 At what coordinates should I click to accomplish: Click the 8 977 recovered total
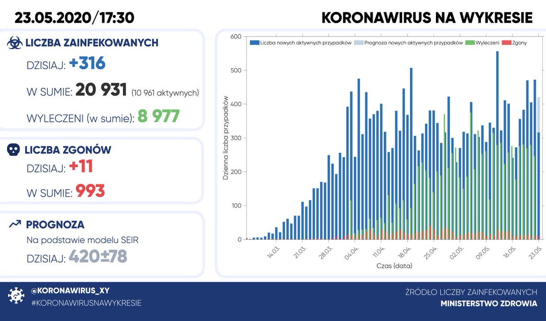159,116
